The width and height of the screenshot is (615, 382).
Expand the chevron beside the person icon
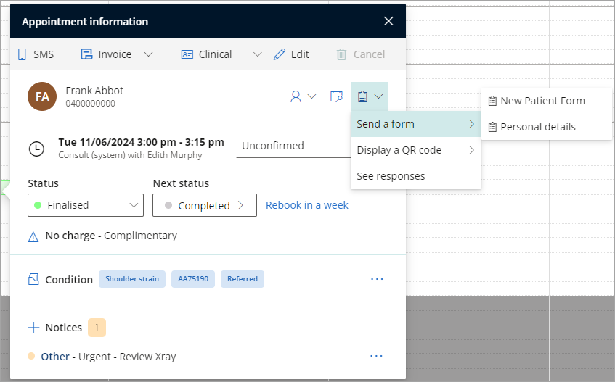[311, 96]
